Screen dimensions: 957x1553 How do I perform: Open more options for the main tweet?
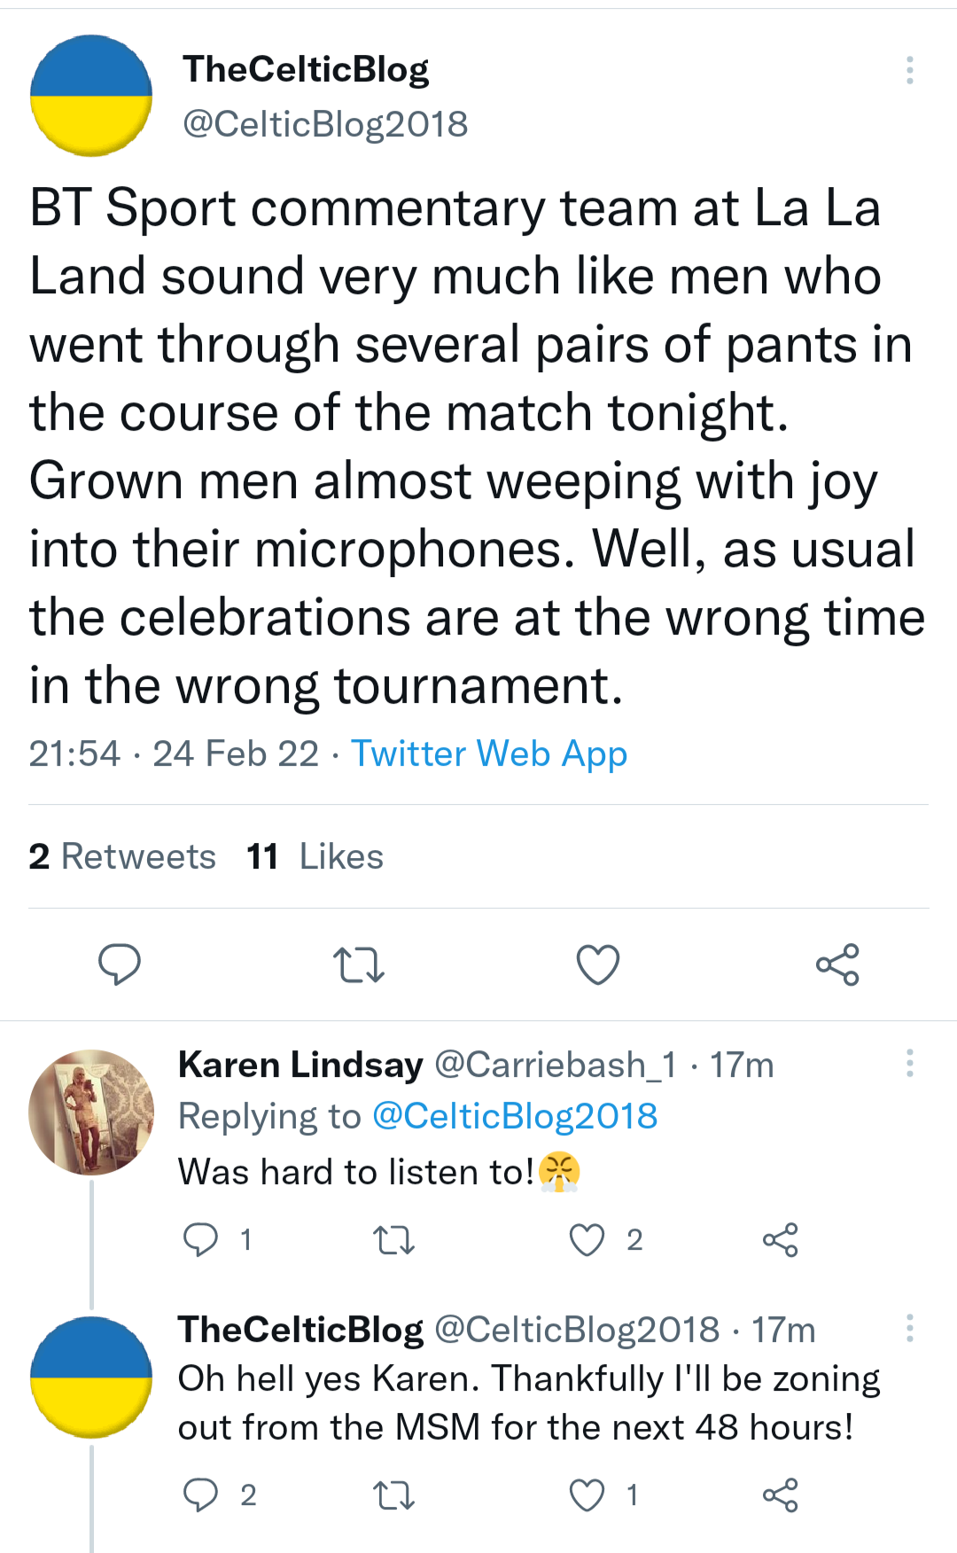pos(909,70)
